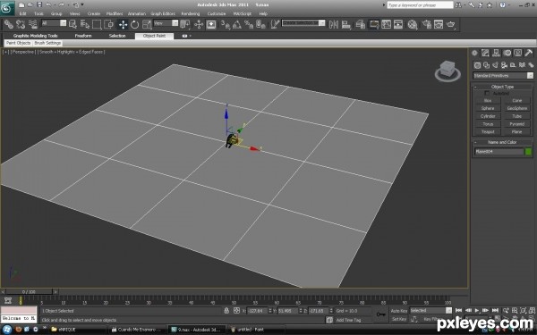Click the search field Type a keyword or phrase
Viewport: 537px width, 335px height.
420,5
